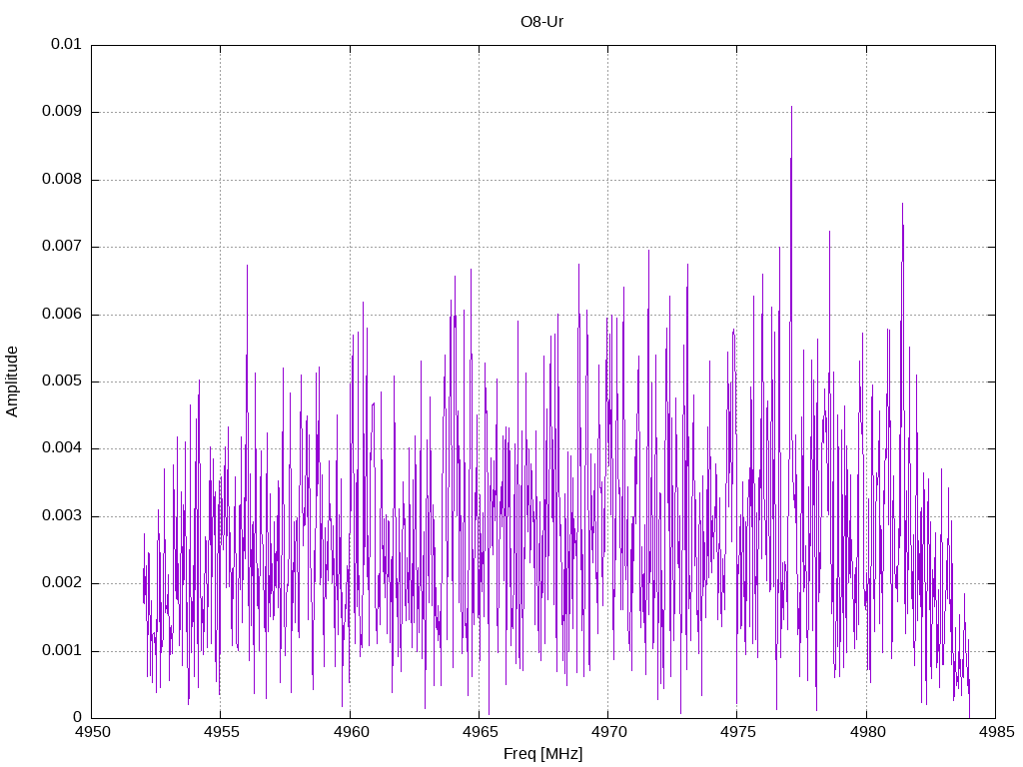Image resolution: width=1023 pixels, height=767 pixels.
Task: Click x-axis tick label 4950
Action: point(93,732)
